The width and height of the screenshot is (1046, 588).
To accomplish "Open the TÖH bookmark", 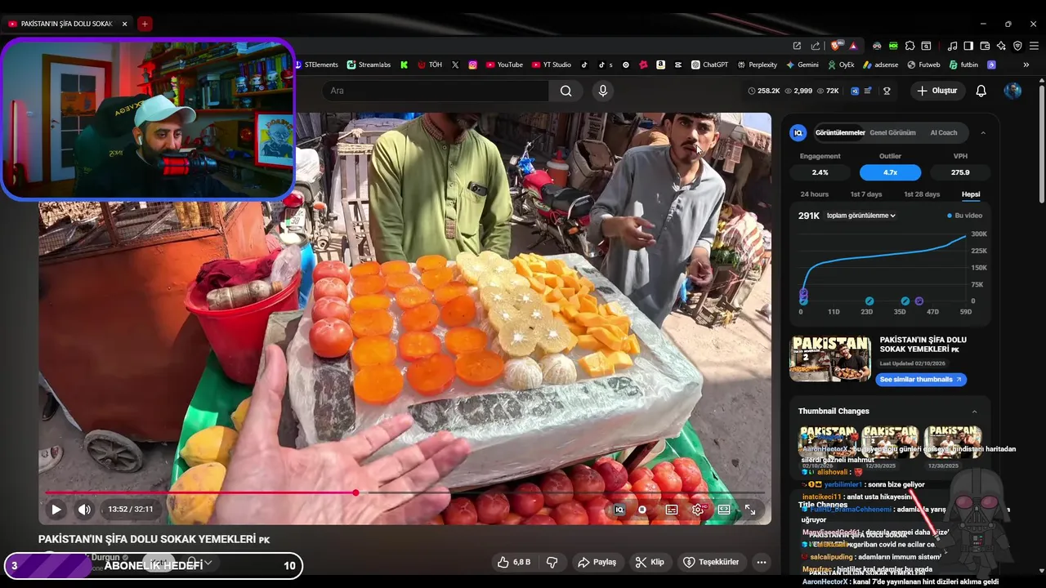I will click(430, 65).
